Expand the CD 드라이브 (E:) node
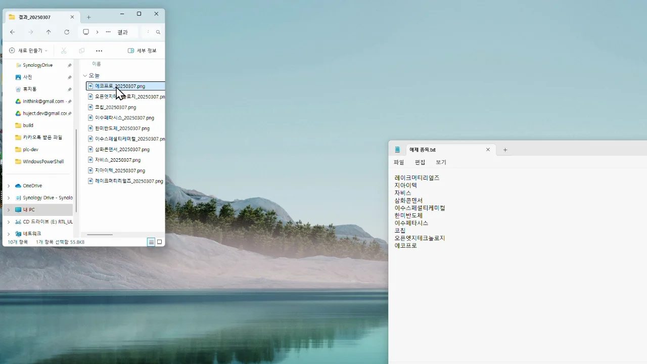The width and height of the screenshot is (647, 364). [x=8, y=221]
